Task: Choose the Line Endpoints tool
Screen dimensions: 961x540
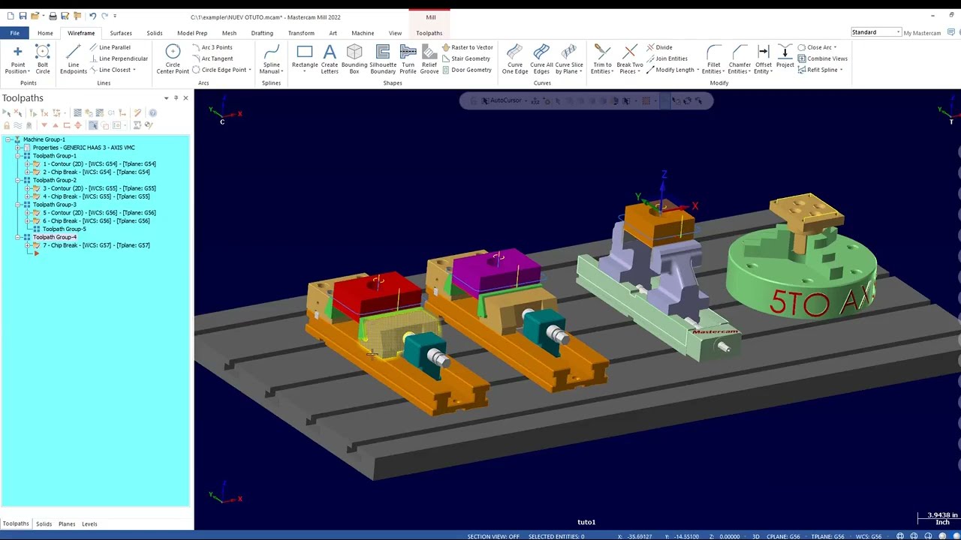Action: [73, 58]
